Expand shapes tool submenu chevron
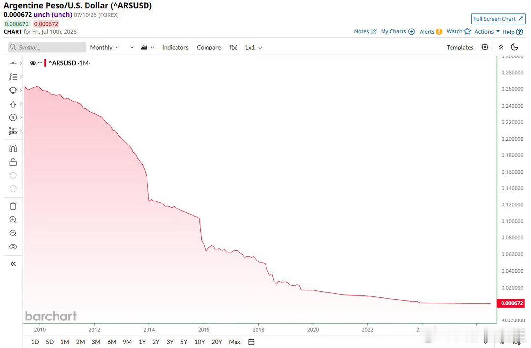The width and height of the screenshot is (531, 348). coord(21,90)
